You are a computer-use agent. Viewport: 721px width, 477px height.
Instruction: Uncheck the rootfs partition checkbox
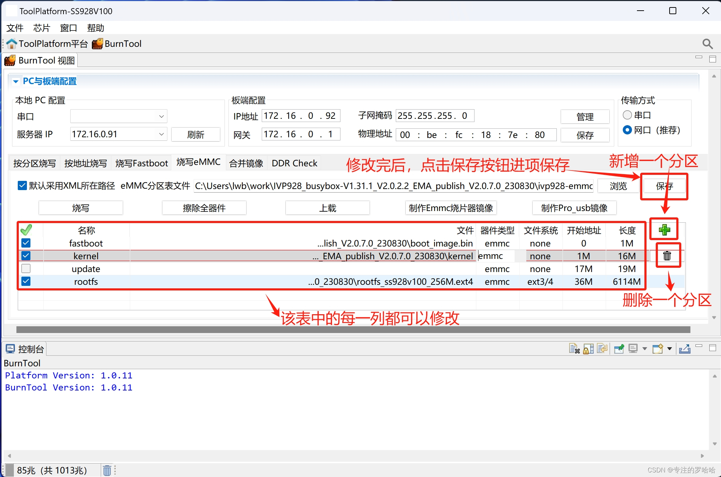[26, 281]
